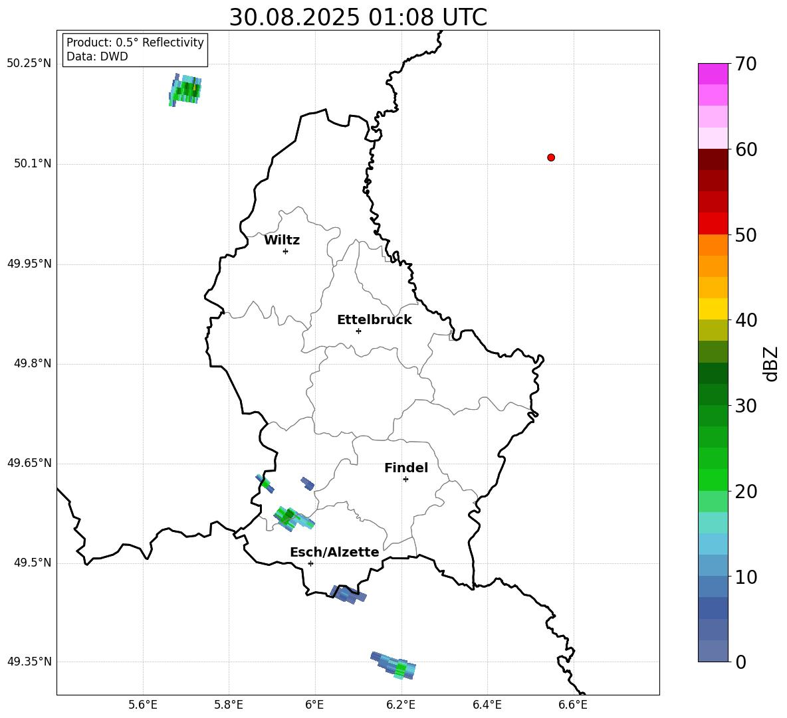Click the blue radar echo on the southern border
The width and height of the screenshot is (787, 718).
pyautogui.click(x=348, y=594)
